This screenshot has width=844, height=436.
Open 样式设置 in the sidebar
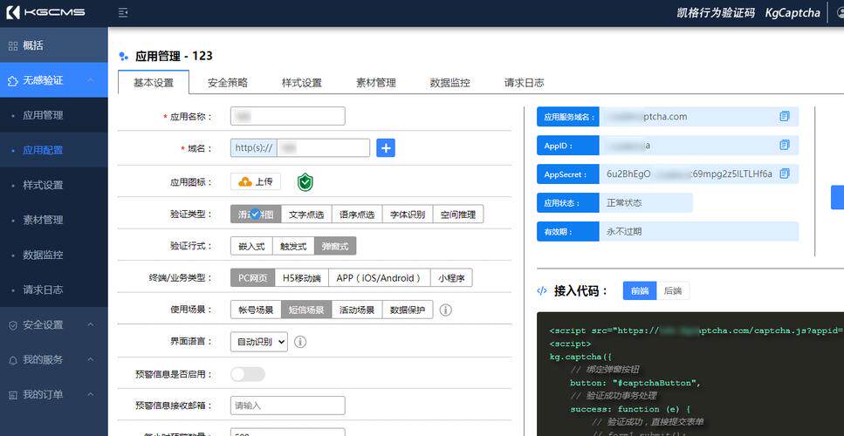pos(54,185)
